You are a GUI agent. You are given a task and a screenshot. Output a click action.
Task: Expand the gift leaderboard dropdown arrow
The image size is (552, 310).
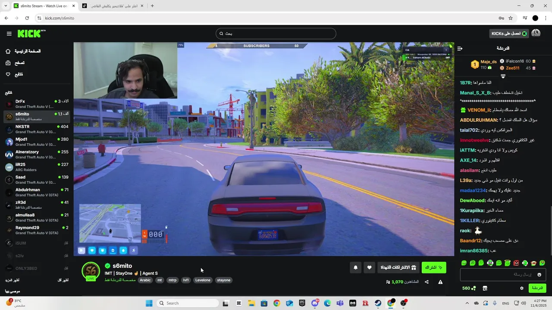(503, 76)
